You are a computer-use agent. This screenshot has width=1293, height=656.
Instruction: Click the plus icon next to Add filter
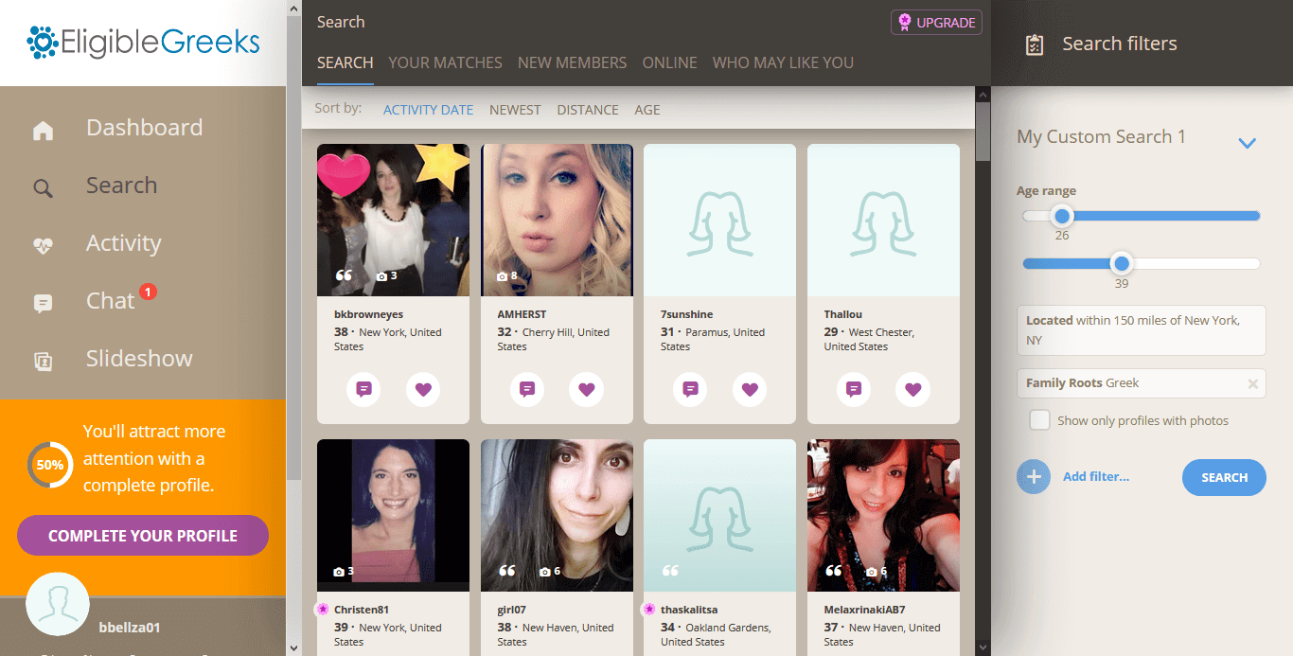pos(1034,477)
